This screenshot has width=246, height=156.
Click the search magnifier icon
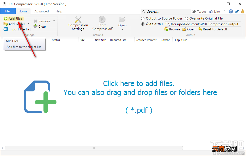[x=144, y=11]
